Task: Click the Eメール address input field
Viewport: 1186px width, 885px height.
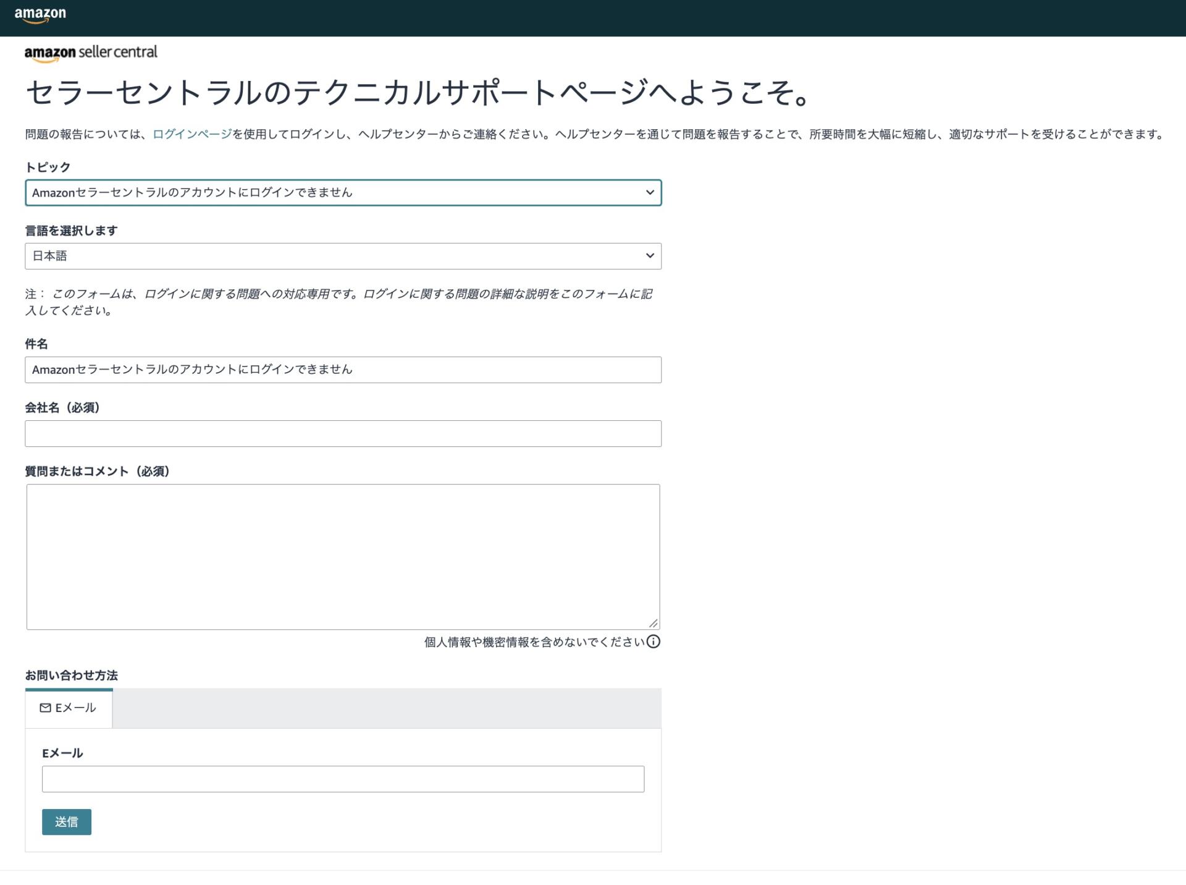Action: click(x=343, y=779)
